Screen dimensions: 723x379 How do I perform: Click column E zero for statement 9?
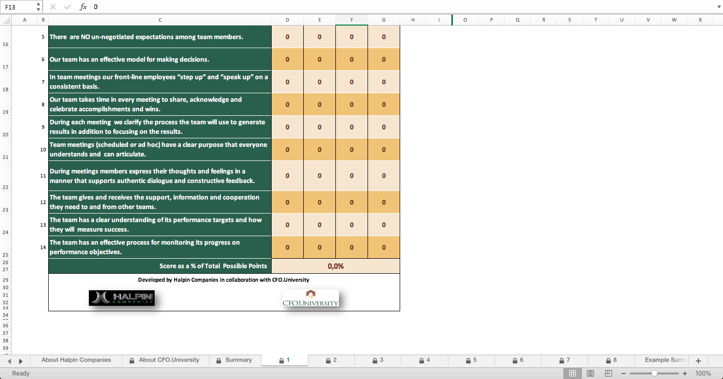click(319, 127)
